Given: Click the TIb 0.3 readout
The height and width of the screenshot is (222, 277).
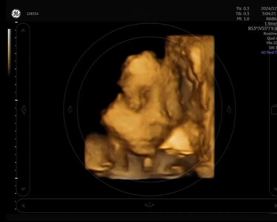Looking at the screenshot, I should click(x=242, y=13).
